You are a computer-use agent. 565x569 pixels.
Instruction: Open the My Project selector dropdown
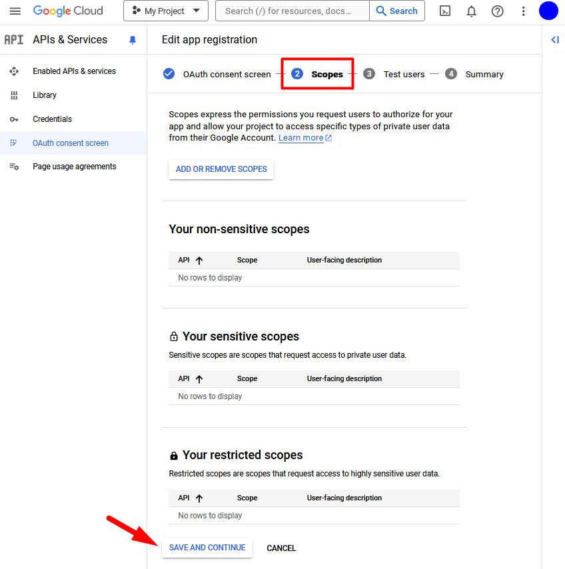coord(166,11)
